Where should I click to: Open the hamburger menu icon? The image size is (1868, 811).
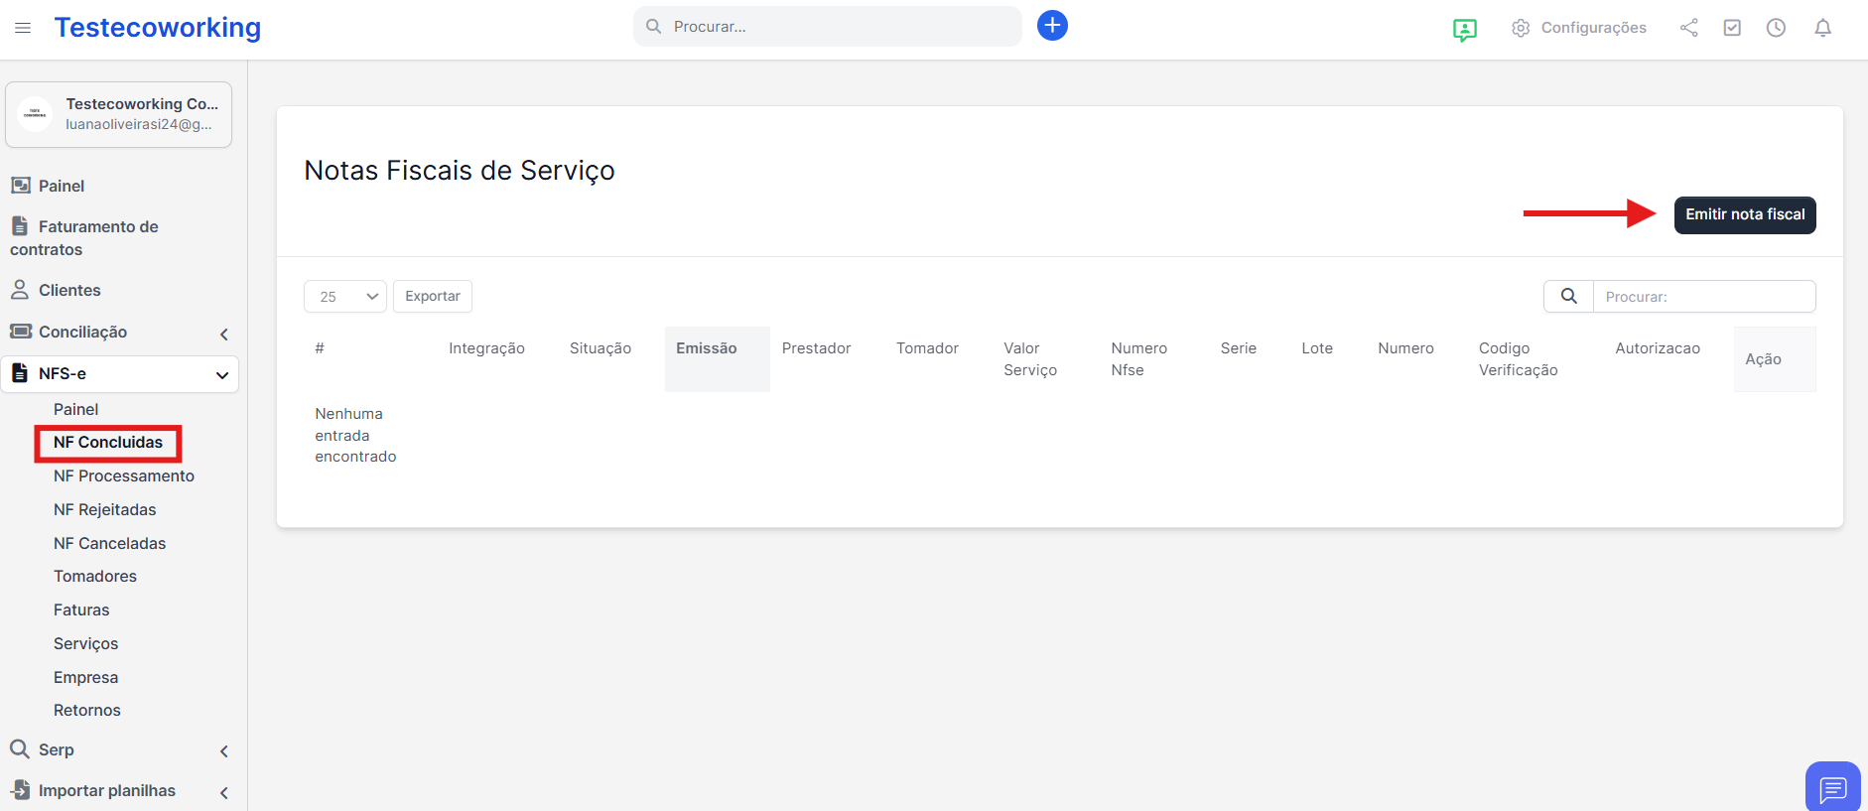pos(23,28)
